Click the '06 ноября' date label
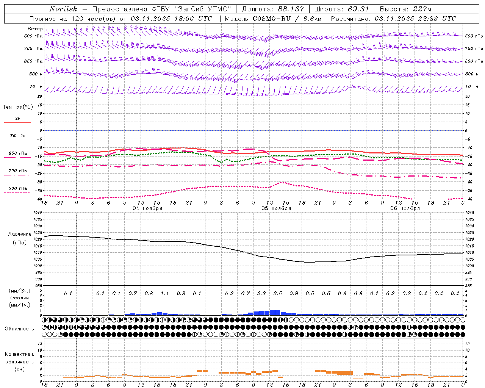Image resolution: width=485 pixels, height=388 pixels. click(405, 208)
